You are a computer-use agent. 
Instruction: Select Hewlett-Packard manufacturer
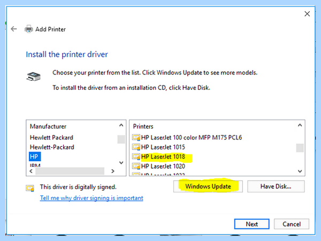click(x=52, y=147)
